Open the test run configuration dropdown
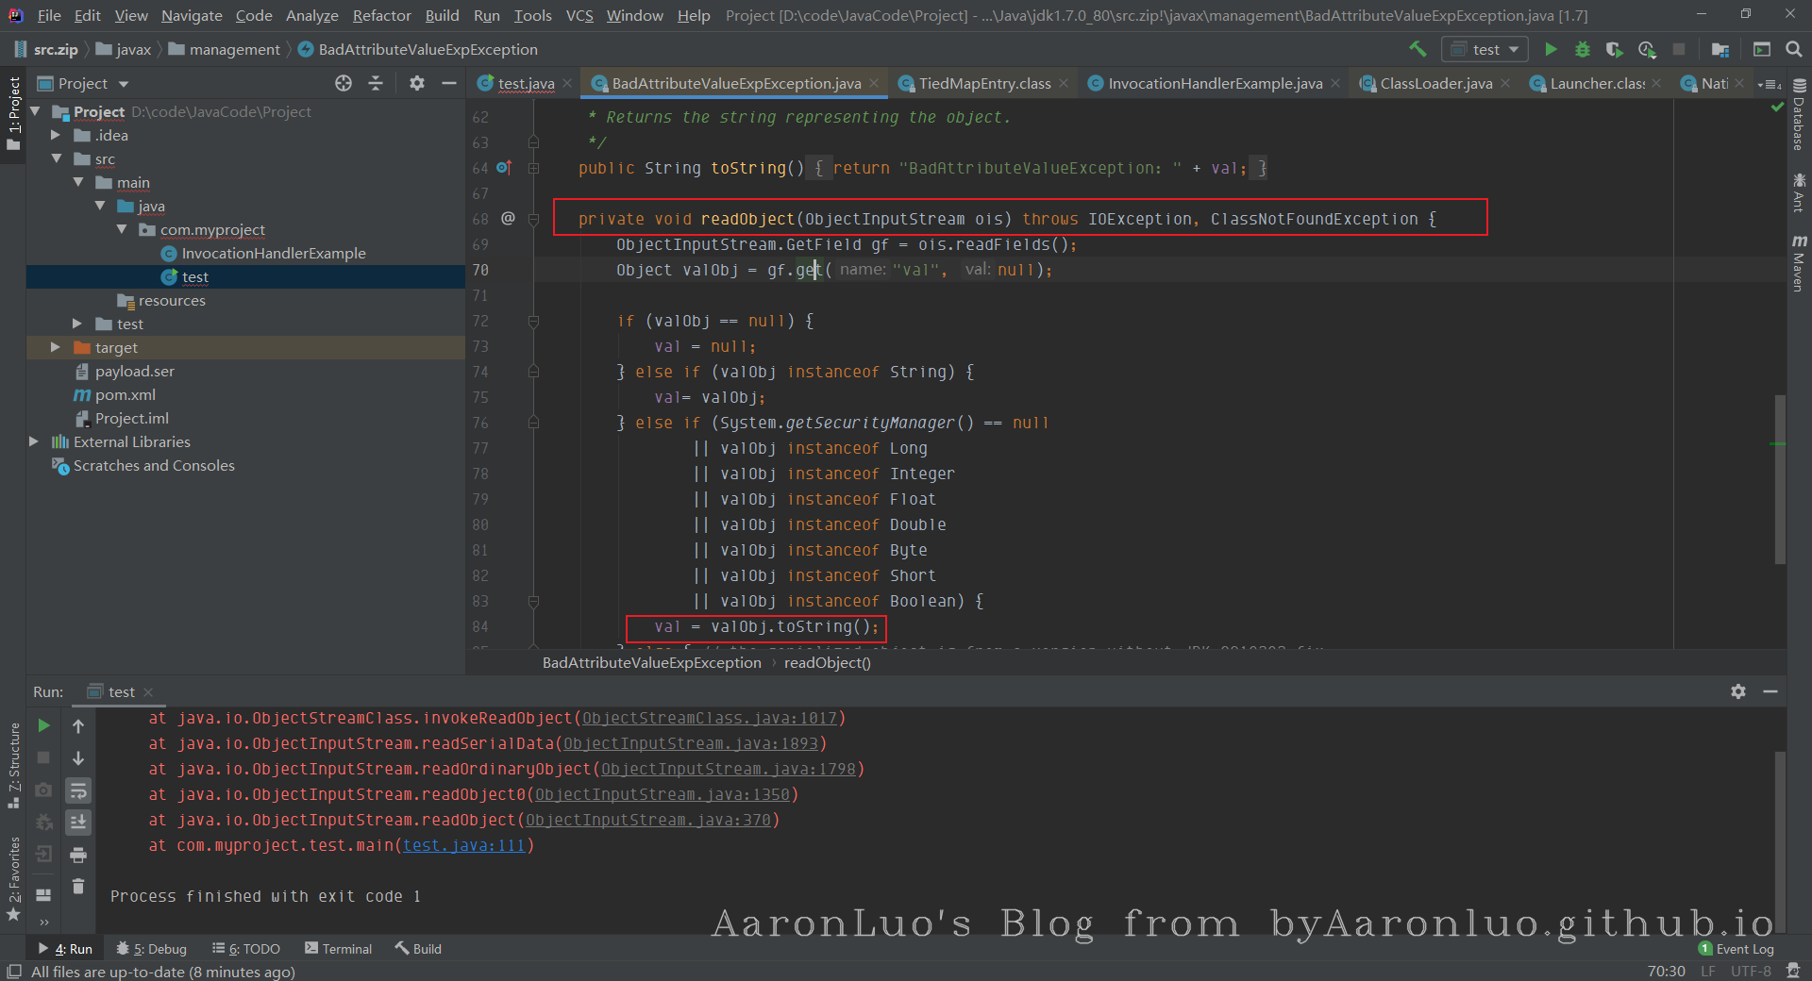Viewport: 1812px width, 981px height. pos(1485,49)
